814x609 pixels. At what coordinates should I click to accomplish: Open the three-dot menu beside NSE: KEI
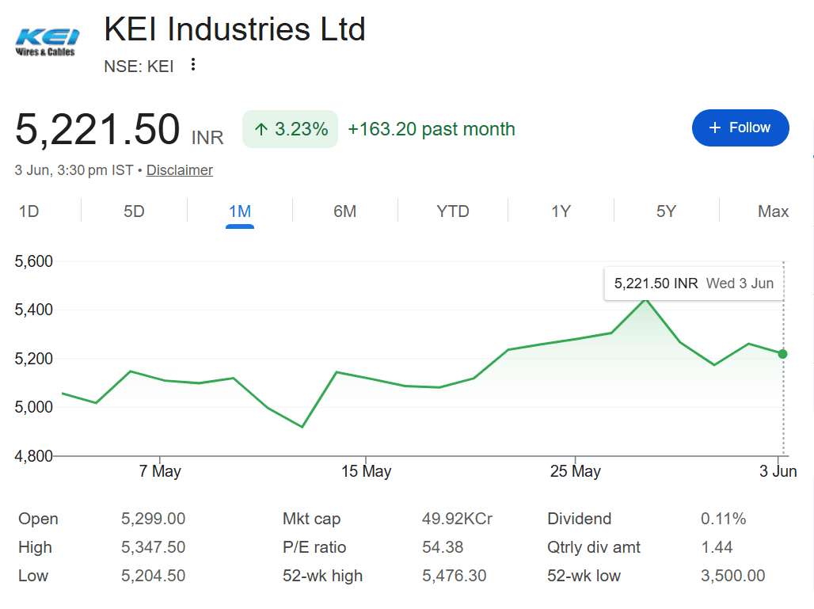[193, 64]
